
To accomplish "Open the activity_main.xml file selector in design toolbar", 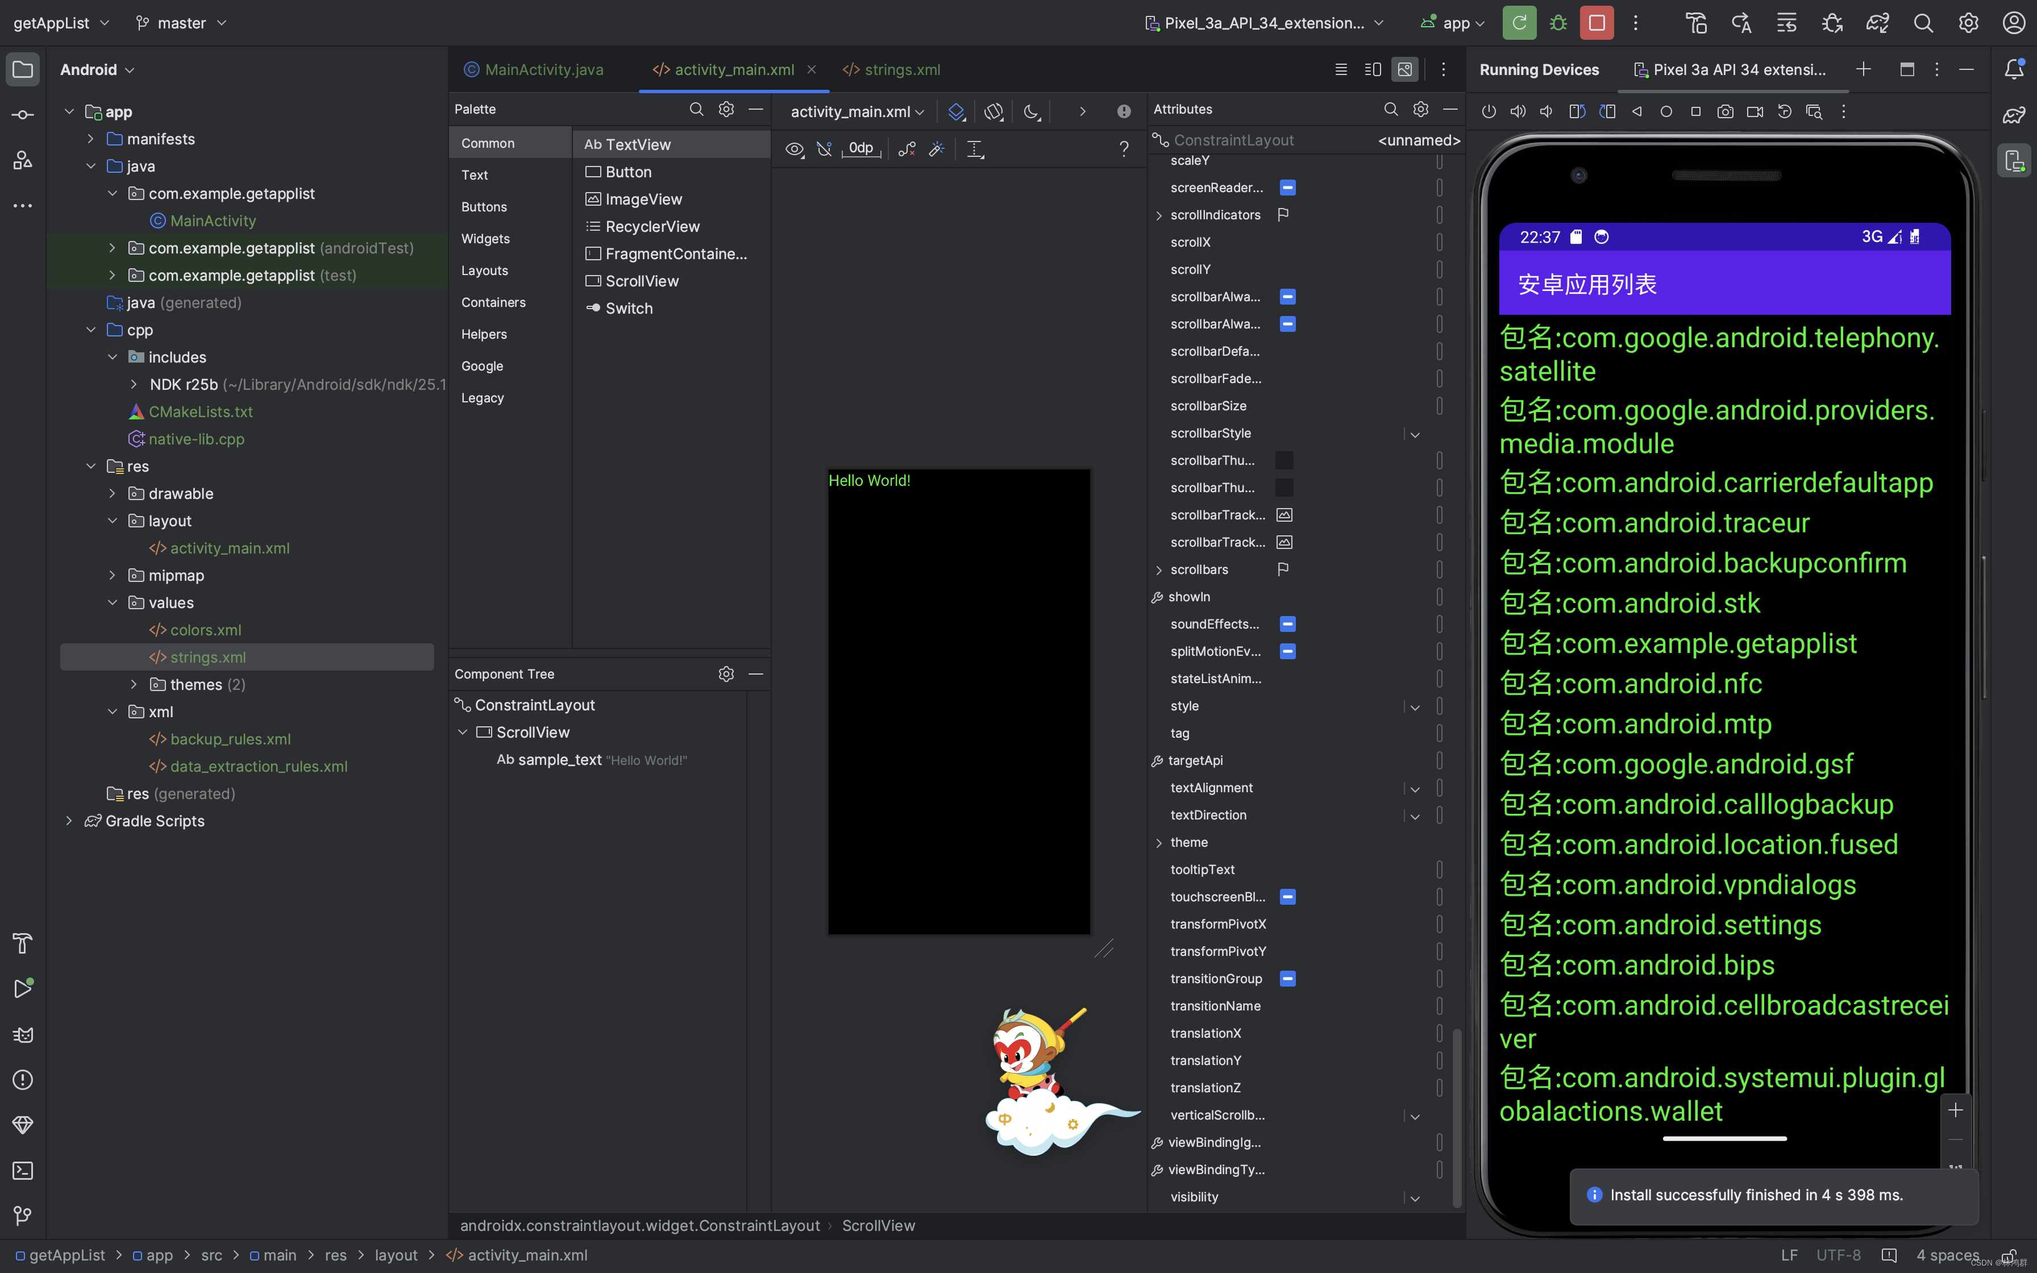I will tap(857, 111).
